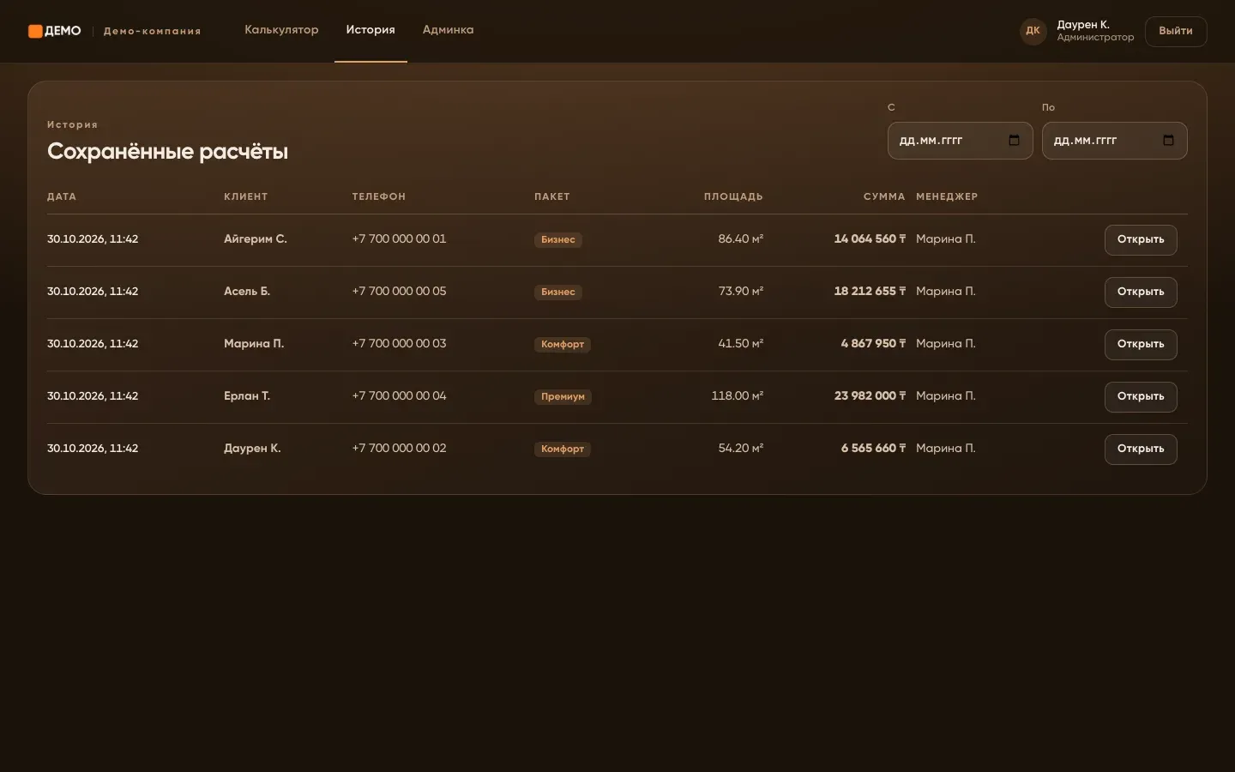Click the Бизнес badge in Асель Б. row
The height and width of the screenshot is (772, 1235).
tap(558, 293)
